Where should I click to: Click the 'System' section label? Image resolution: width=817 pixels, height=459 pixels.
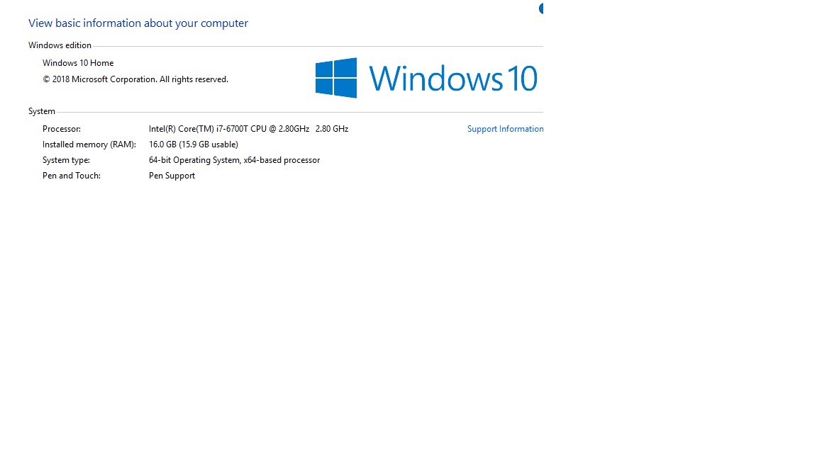point(42,111)
